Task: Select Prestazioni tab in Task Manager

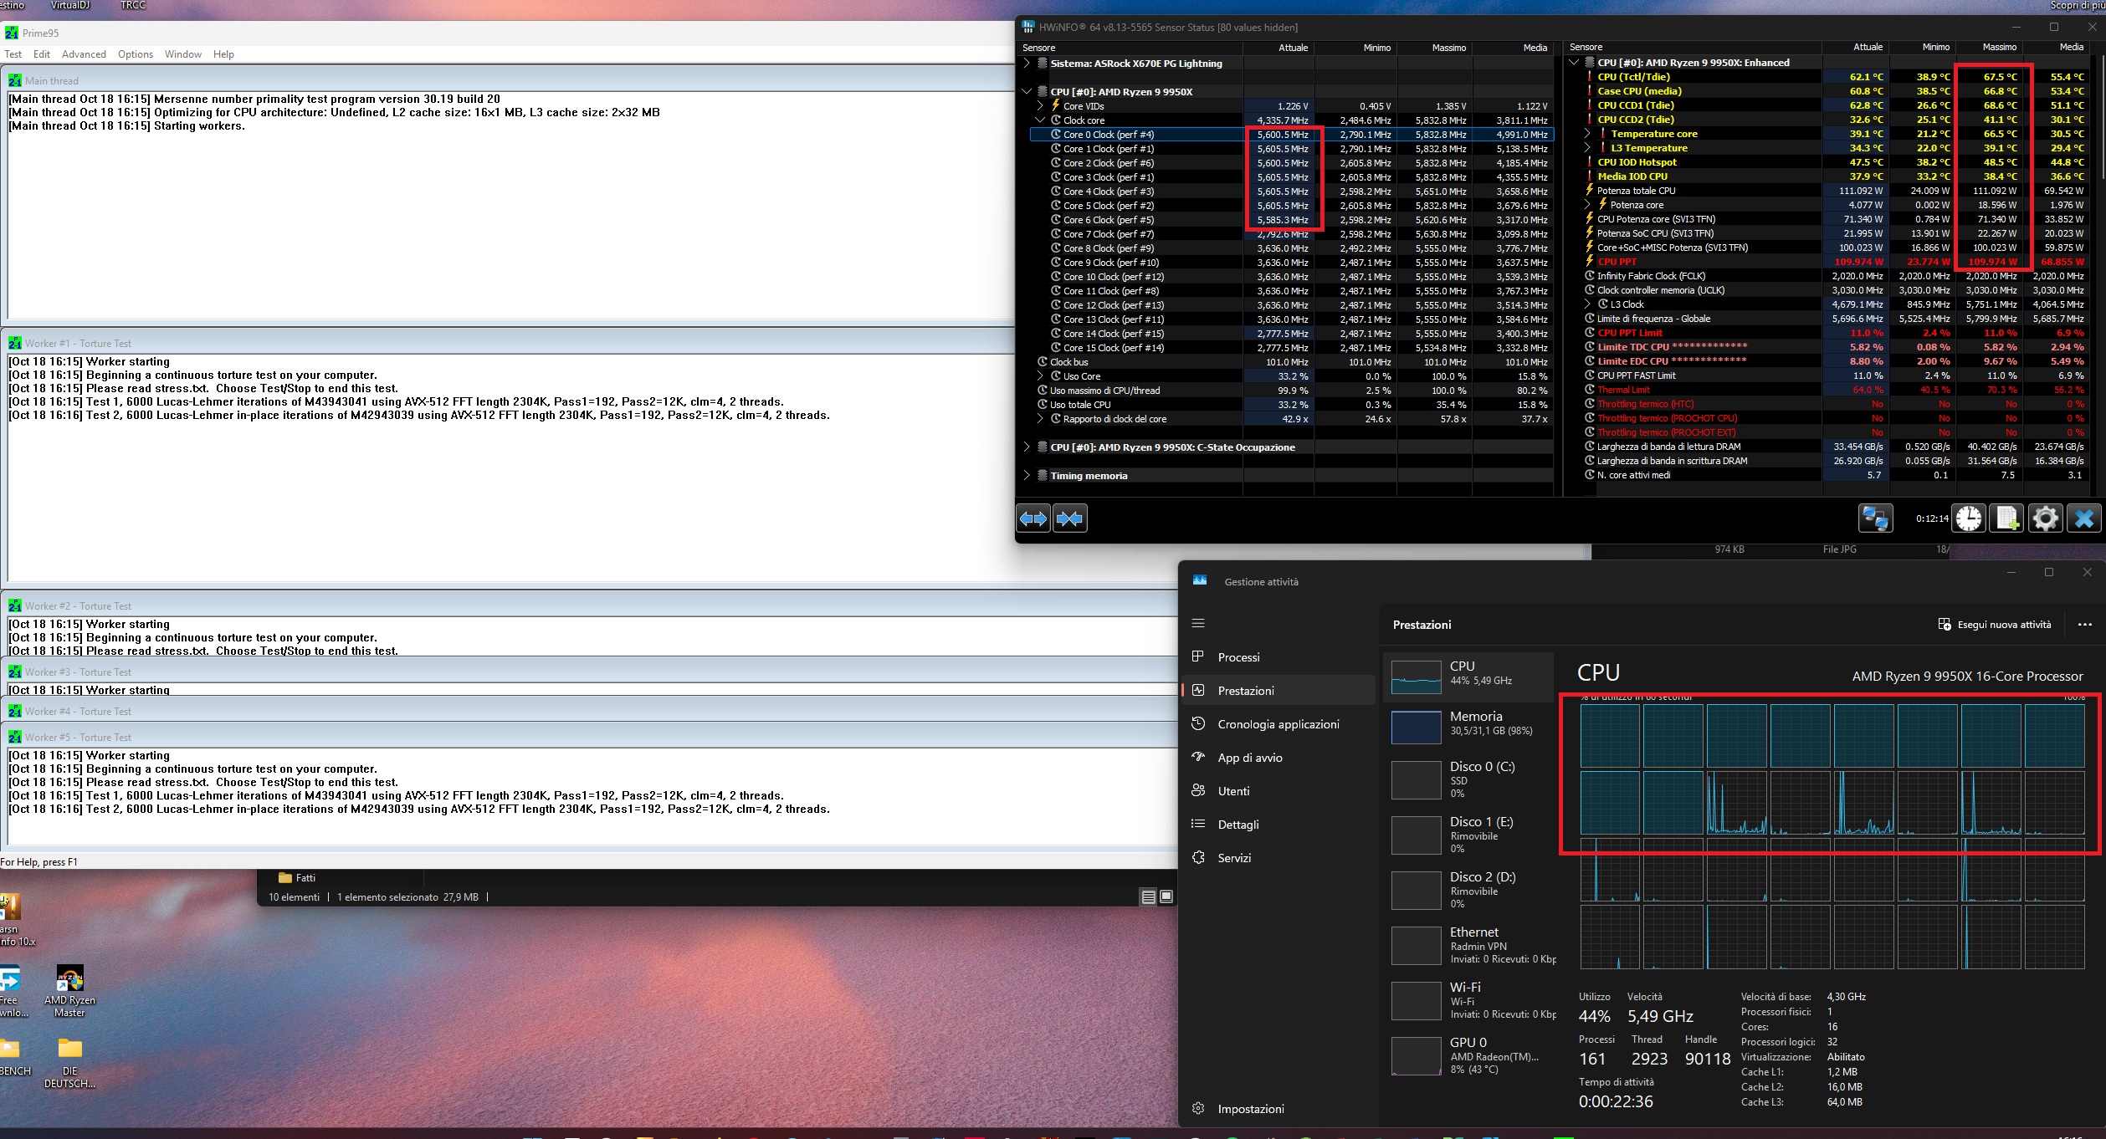Action: pos(1278,691)
